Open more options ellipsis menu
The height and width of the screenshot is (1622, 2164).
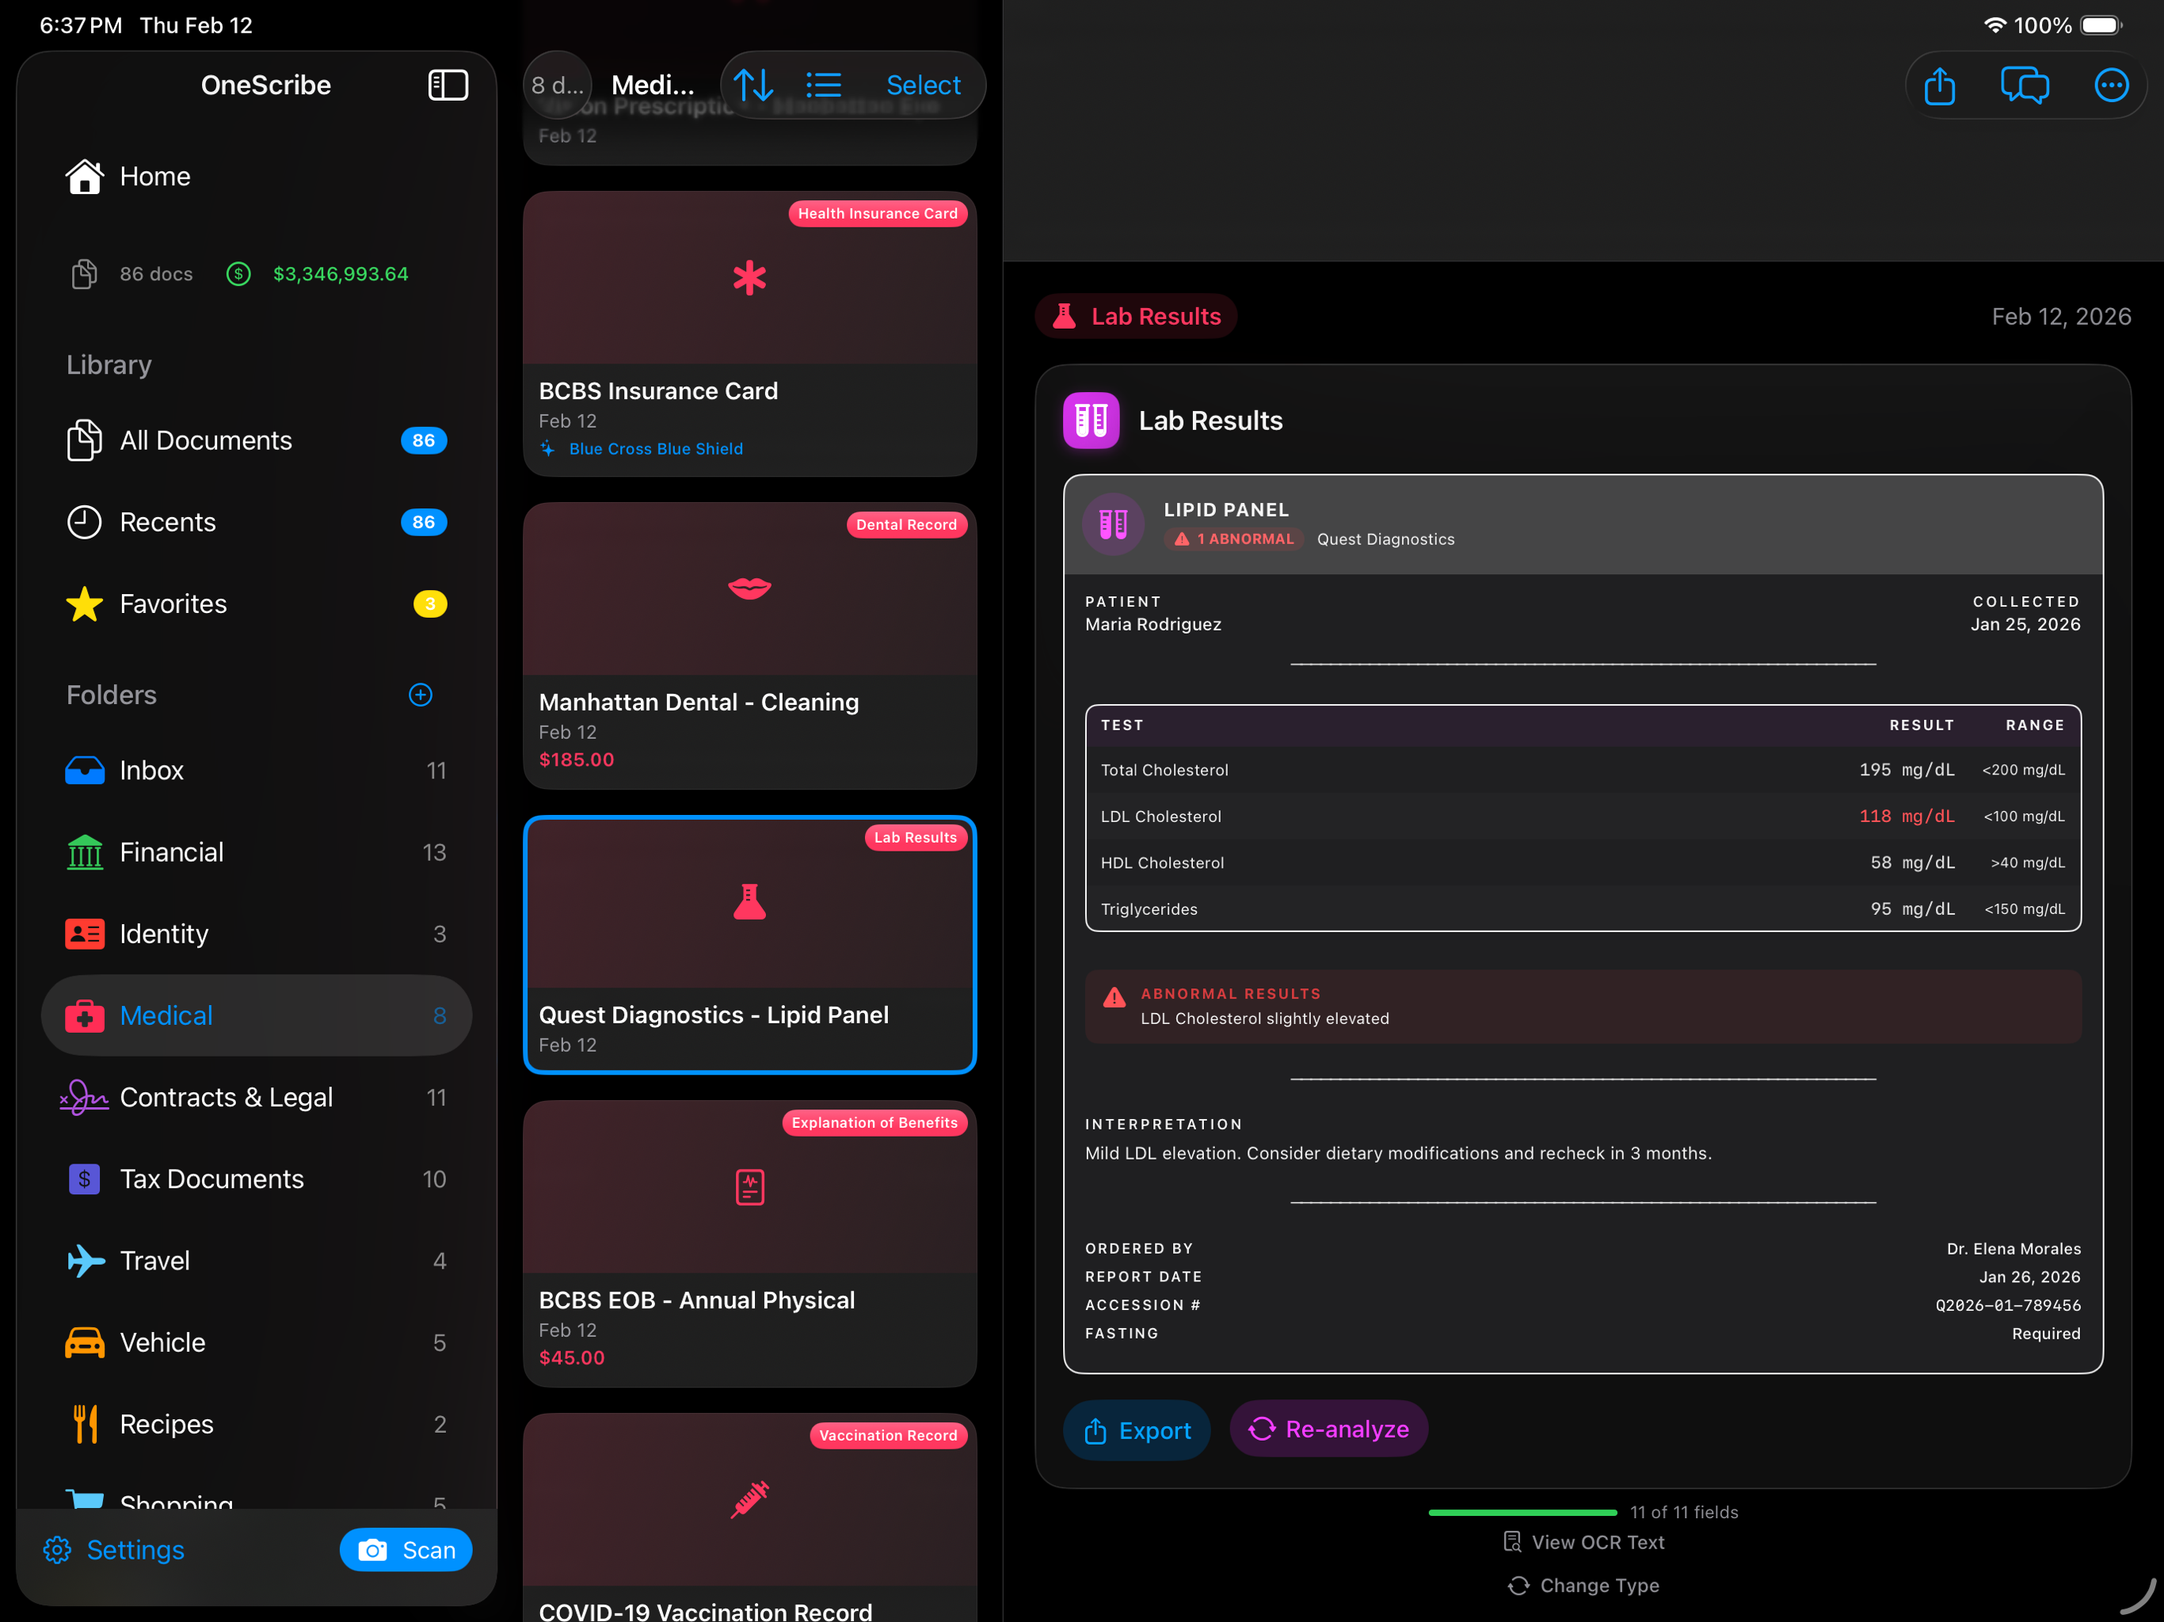(2111, 85)
